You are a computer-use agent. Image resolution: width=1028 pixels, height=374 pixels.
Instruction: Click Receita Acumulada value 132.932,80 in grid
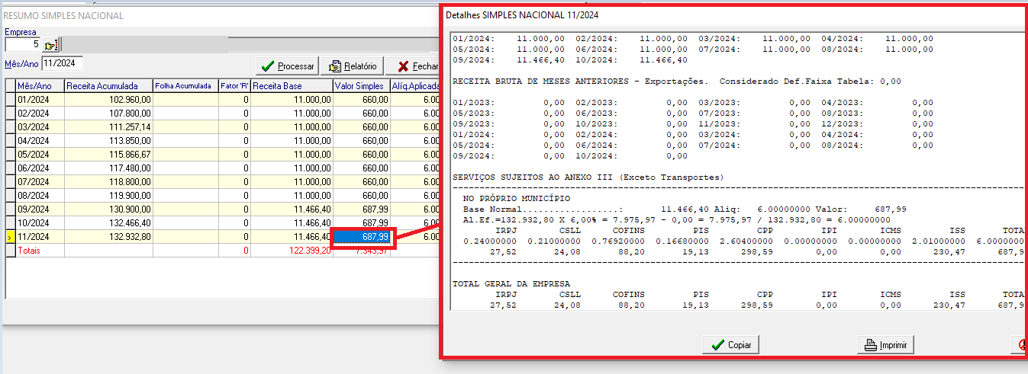130,237
